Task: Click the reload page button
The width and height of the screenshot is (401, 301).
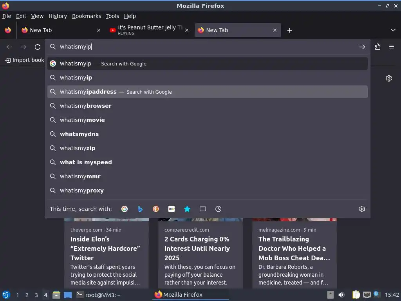Action: pyautogui.click(x=38, y=47)
